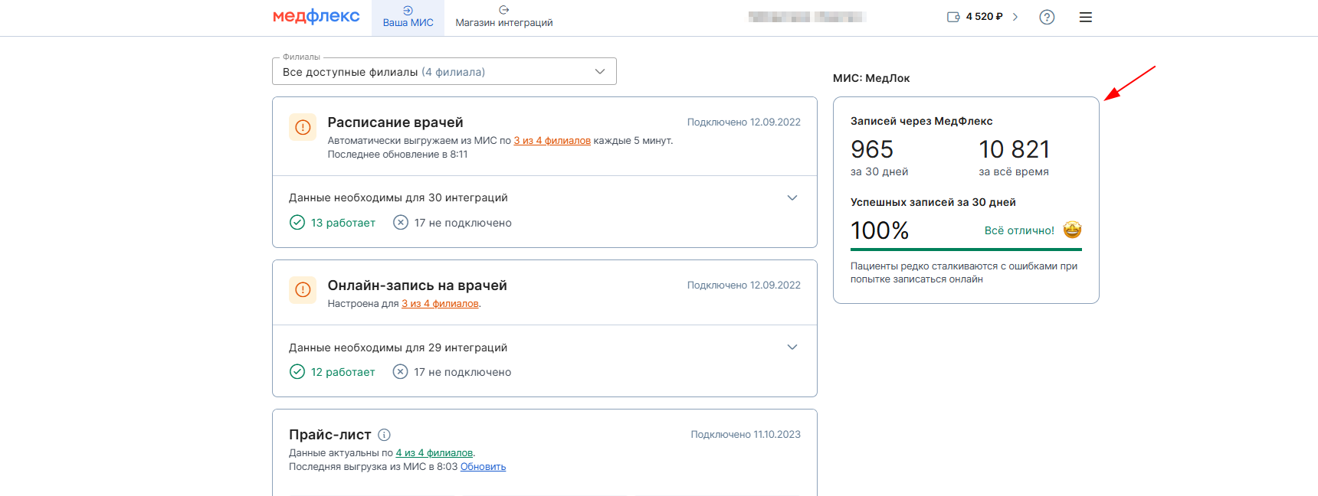
Task: Click the wallet balance icon
Action: 953,17
